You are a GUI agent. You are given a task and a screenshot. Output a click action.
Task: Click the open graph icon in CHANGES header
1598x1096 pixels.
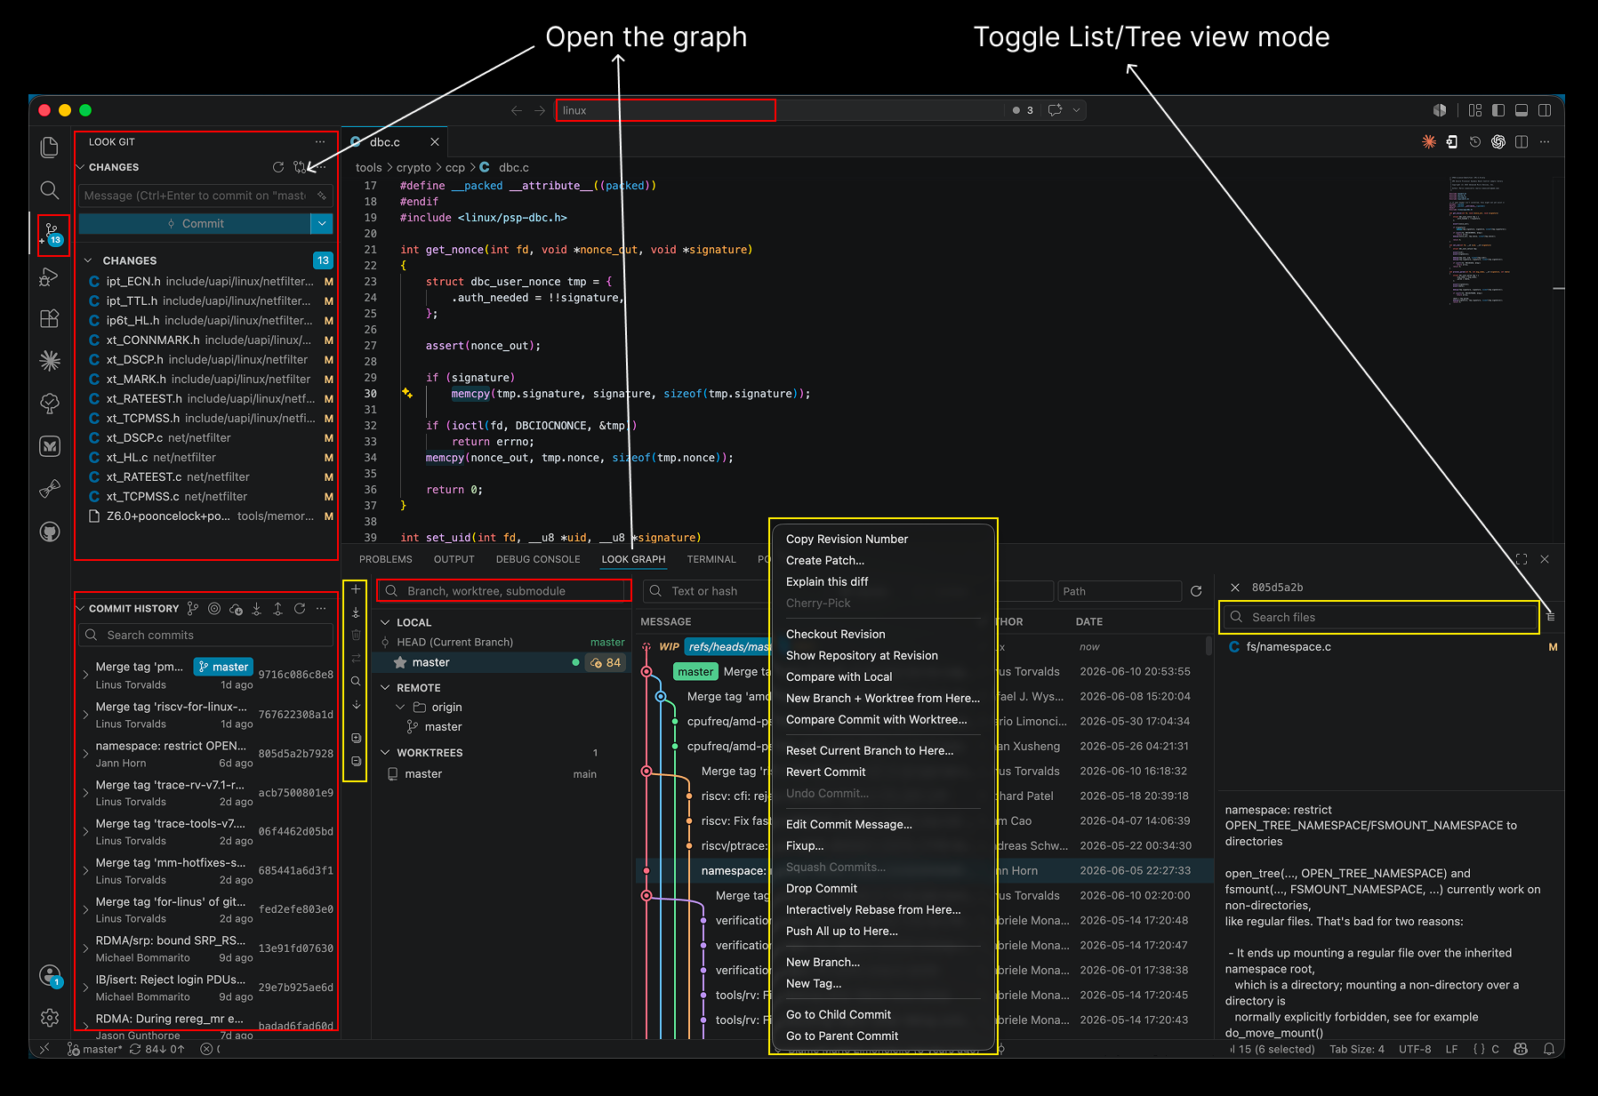pos(300,167)
